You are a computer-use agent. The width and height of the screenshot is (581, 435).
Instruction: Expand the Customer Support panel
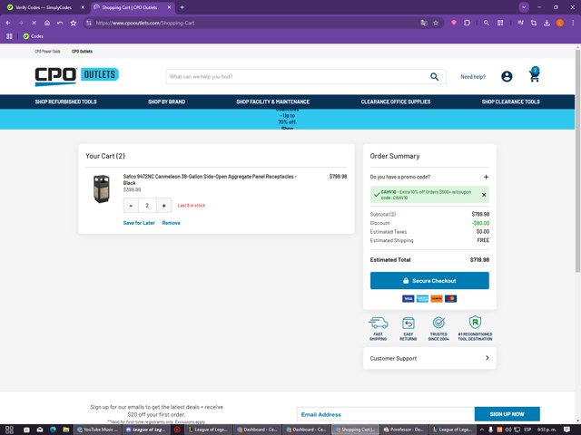(429, 358)
